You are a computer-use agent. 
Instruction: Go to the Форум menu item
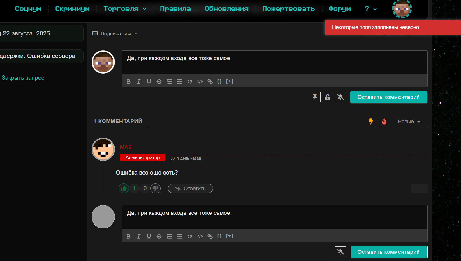pyautogui.click(x=339, y=9)
